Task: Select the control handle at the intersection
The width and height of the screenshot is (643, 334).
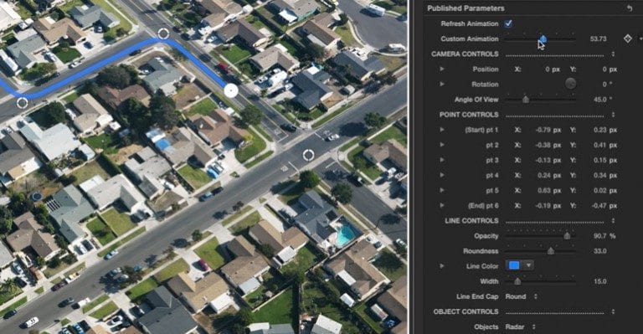Action: pyautogui.click(x=308, y=155)
